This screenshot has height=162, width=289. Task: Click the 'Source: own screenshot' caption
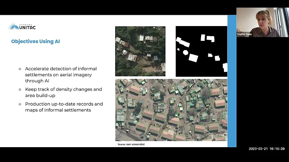click(x=131, y=144)
